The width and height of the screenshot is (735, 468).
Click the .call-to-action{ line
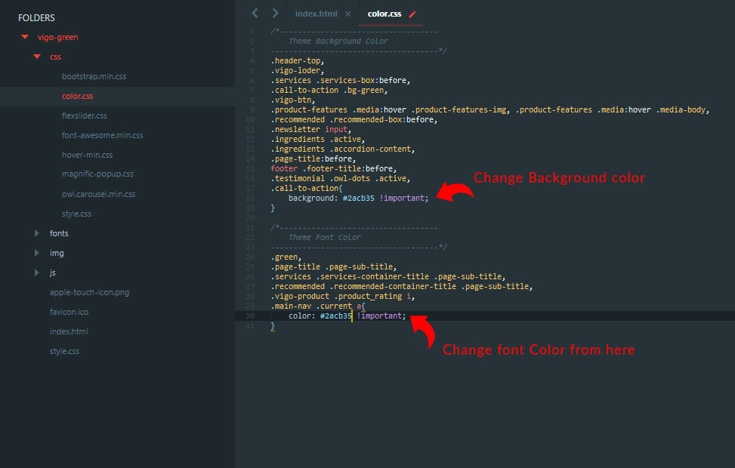(x=307, y=188)
